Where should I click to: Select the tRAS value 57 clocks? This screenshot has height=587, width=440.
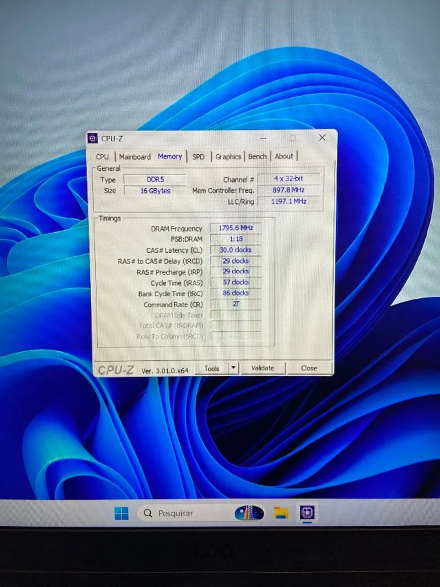pos(236,282)
